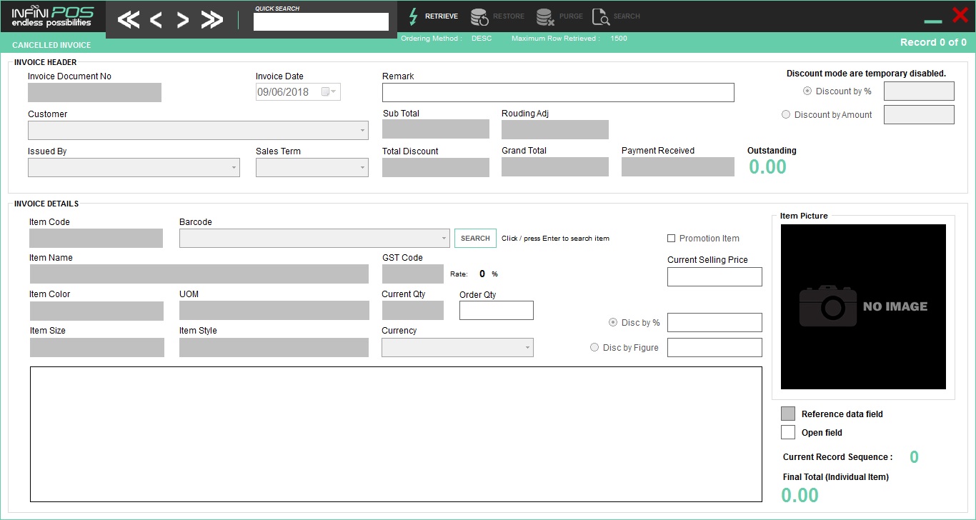The width and height of the screenshot is (976, 520).
Task: Close the window with red X
Action: [960, 14]
